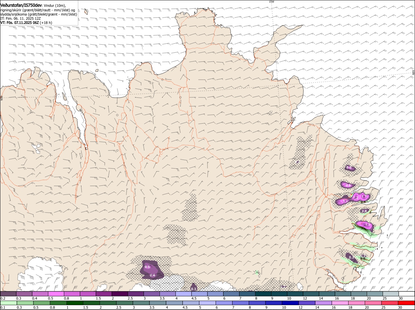The height and width of the screenshot is (310, 415).
Task: Click the 0.5 bright pink swatch, upper scale
Action: (x=56, y=294)
